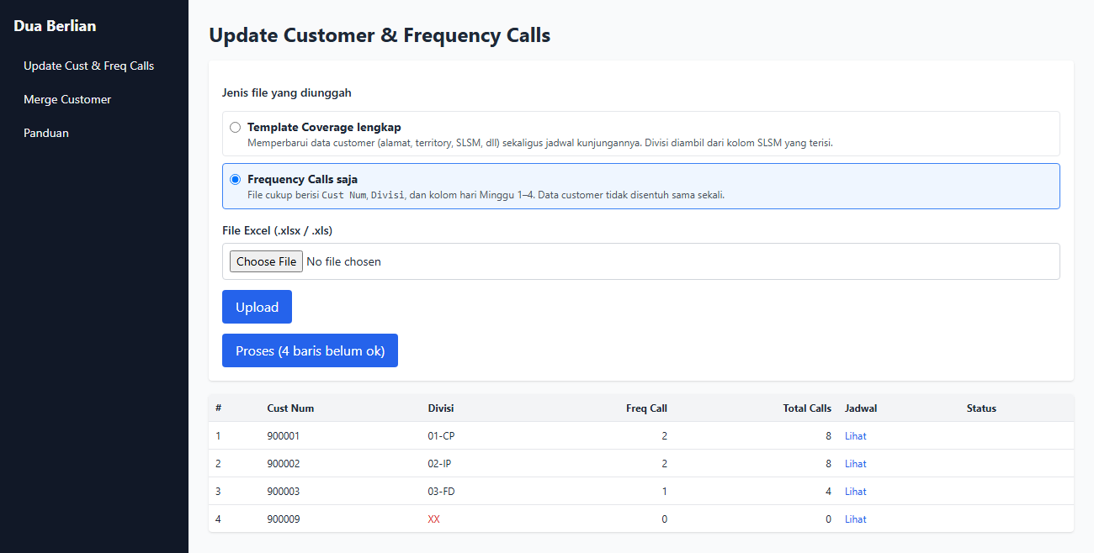Image resolution: width=1094 pixels, height=553 pixels.
Task: Click the red XX division cell
Action: pos(433,519)
